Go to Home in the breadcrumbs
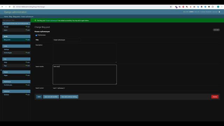 6,16
